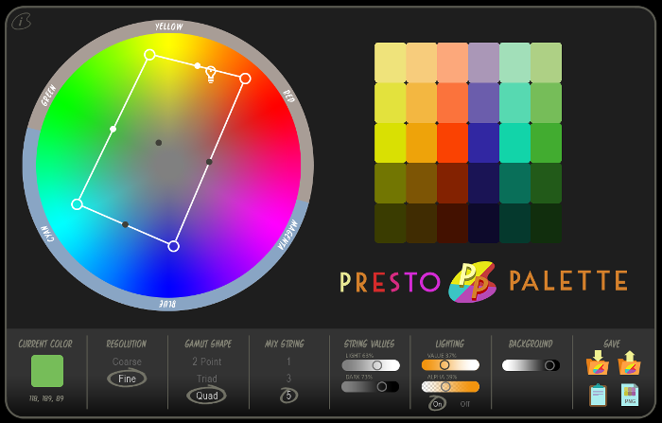Click the purple swatch in the palette's middle row
Screen dimensions: 662x423
(x=483, y=142)
